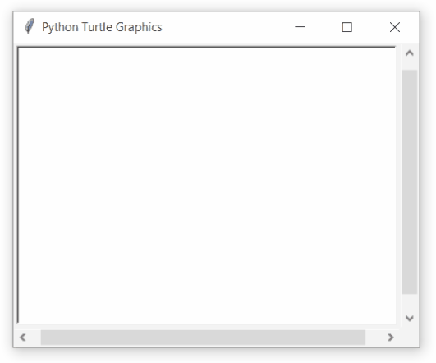Click the dark top border of canvas
The image size is (436, 363).
point(206,47)
